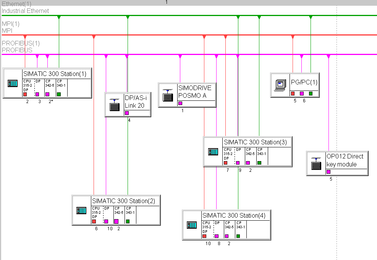This screenshot has height=260, width=377.
Task: Click the PROFIBUS(1) subnet label
Action: [x=21, y=43]
